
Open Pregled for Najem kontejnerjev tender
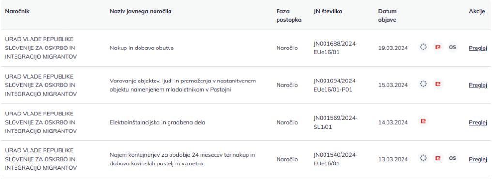tap(478, 159)
